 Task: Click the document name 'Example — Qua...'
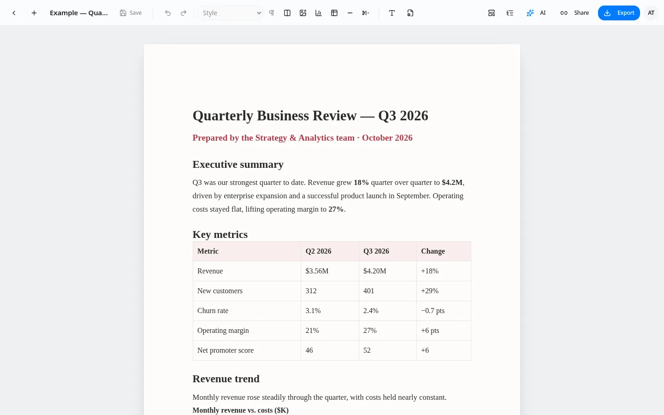79,13
